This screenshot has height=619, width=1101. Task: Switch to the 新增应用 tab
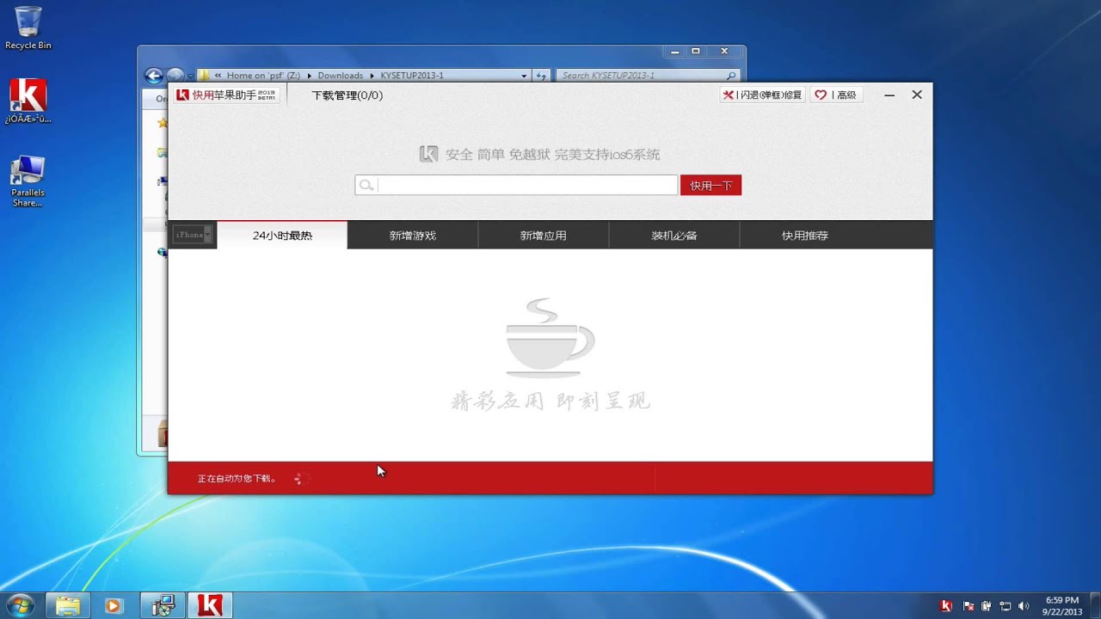544,236
